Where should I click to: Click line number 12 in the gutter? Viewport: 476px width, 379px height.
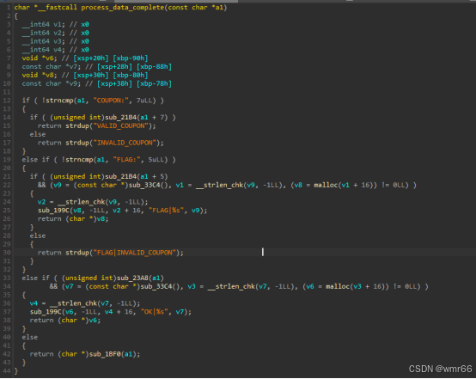(x=7, y=101)
